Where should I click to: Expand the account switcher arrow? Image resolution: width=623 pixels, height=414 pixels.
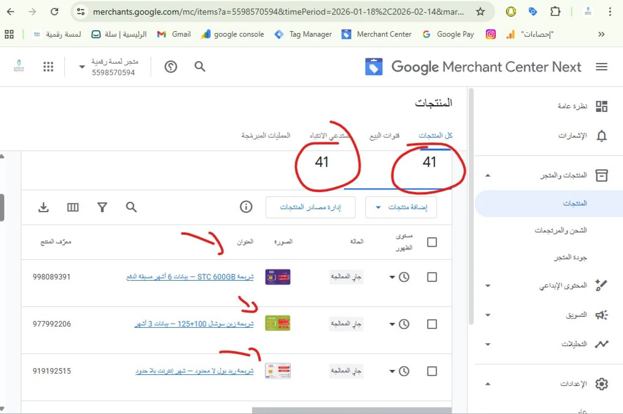[82, 67]
